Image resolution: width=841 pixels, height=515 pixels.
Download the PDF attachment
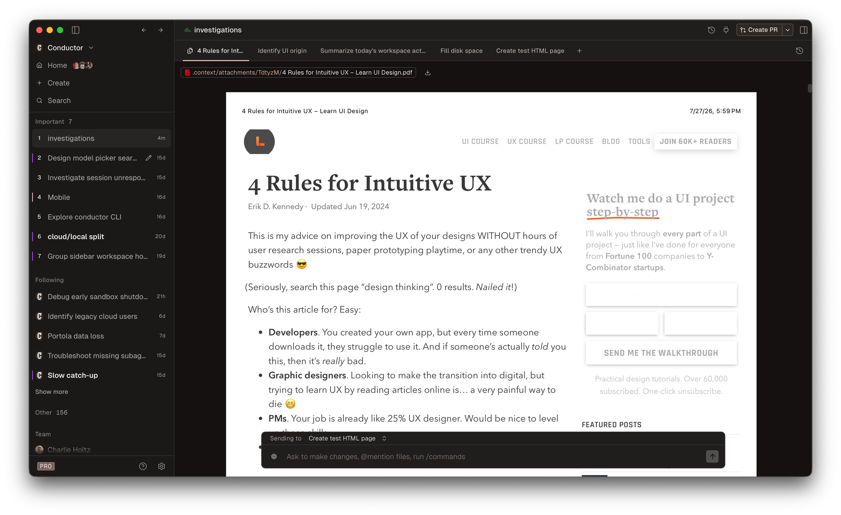pos(427,73)
